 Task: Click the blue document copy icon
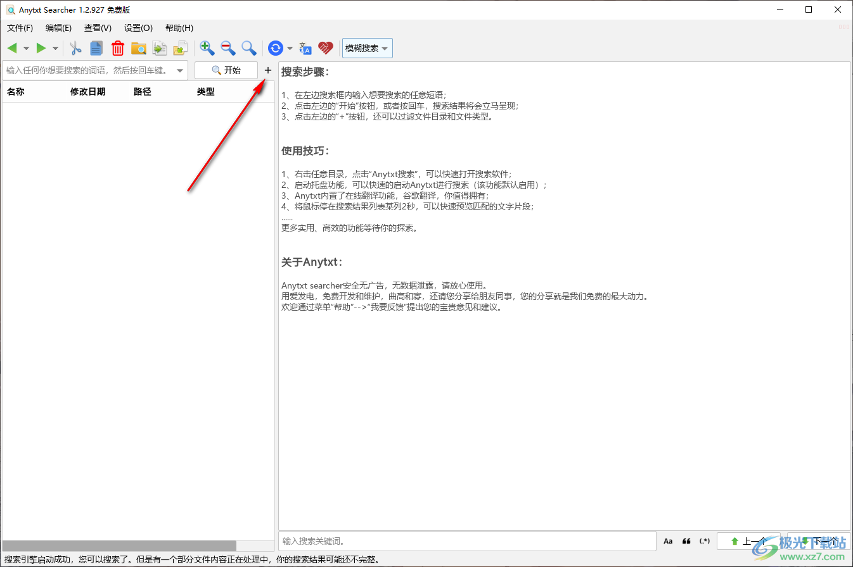click(x=96, y=48)
